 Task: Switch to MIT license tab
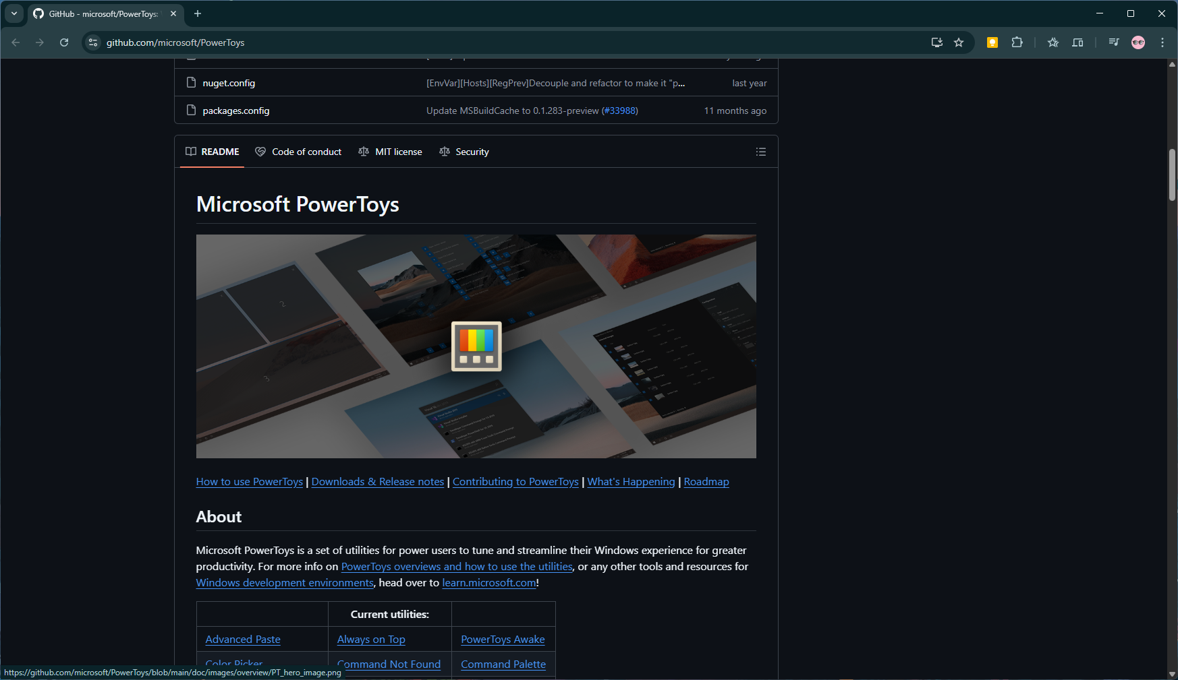point(390,152)
